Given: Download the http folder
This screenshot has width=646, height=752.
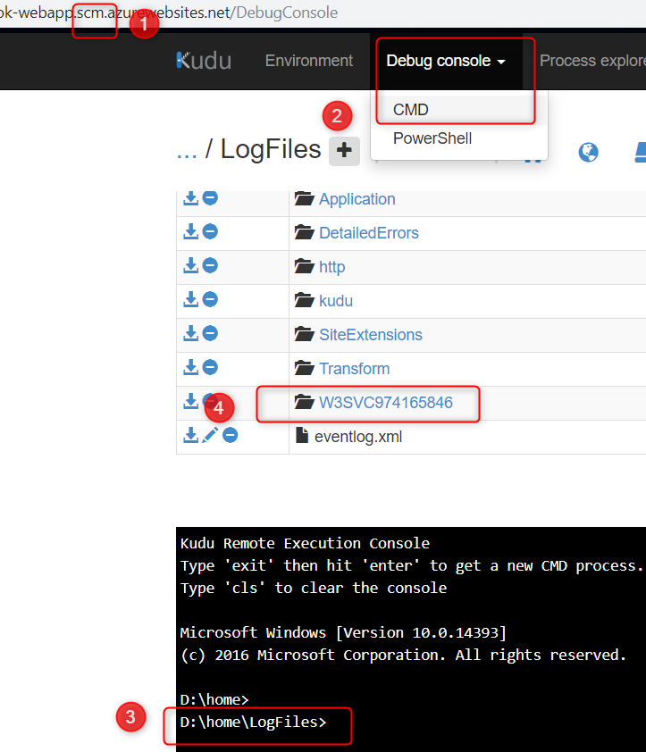Looking at the screenshot, I should pos(190,265).
